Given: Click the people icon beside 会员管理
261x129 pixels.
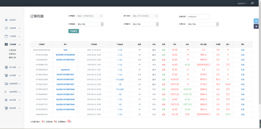Looking at the screenshot, I should point(6,75).
